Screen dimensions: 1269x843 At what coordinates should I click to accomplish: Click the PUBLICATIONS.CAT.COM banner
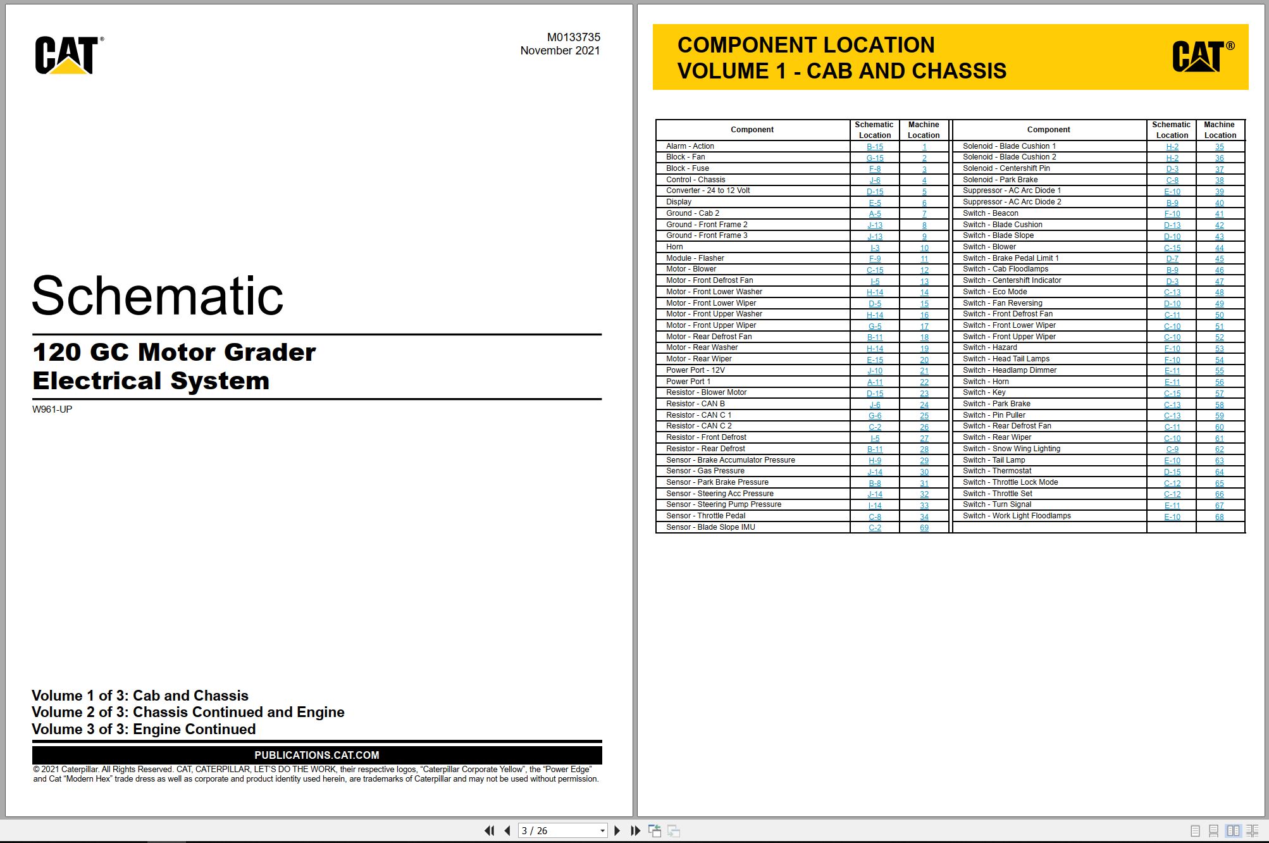pyautogui.click(x=317, y=755)
